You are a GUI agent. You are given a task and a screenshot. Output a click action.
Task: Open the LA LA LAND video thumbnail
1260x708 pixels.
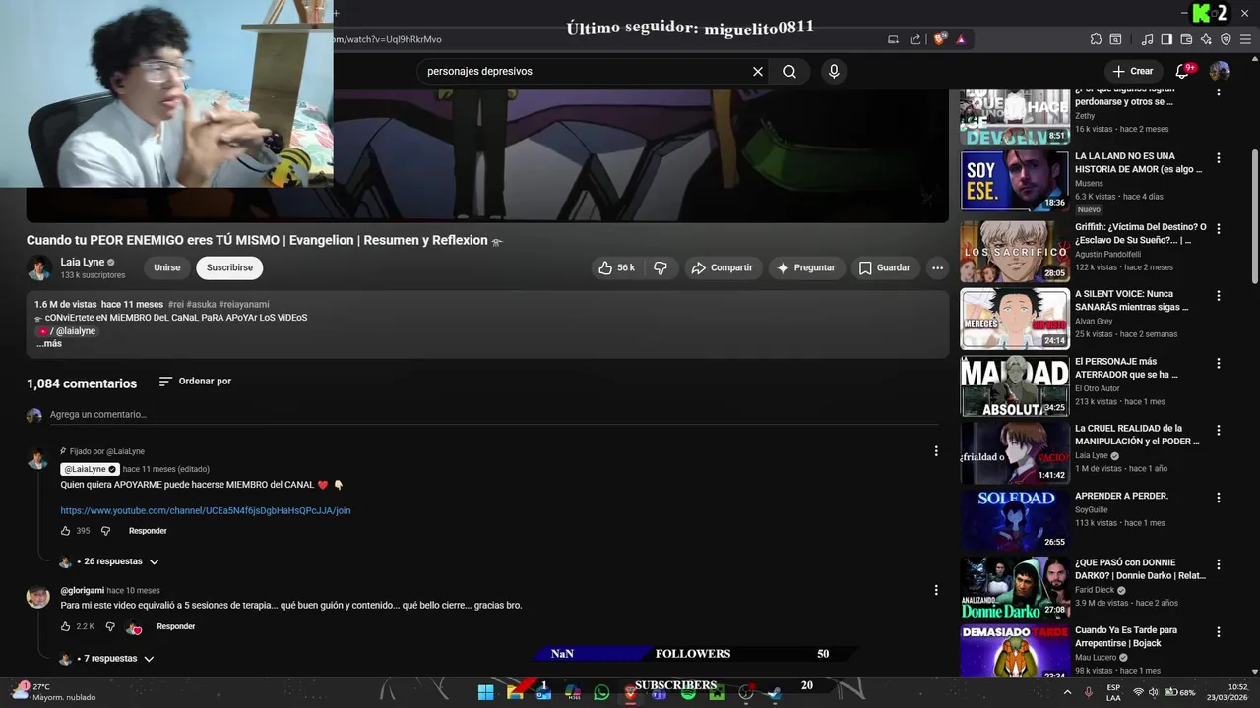(1015, 180)
